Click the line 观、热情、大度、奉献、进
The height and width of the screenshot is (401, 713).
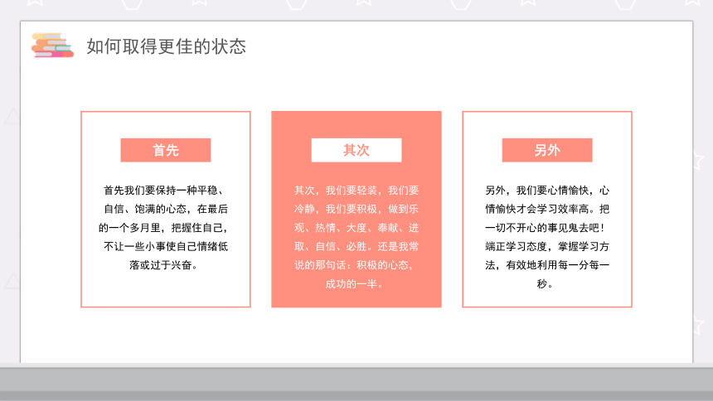tap(356, 228)
